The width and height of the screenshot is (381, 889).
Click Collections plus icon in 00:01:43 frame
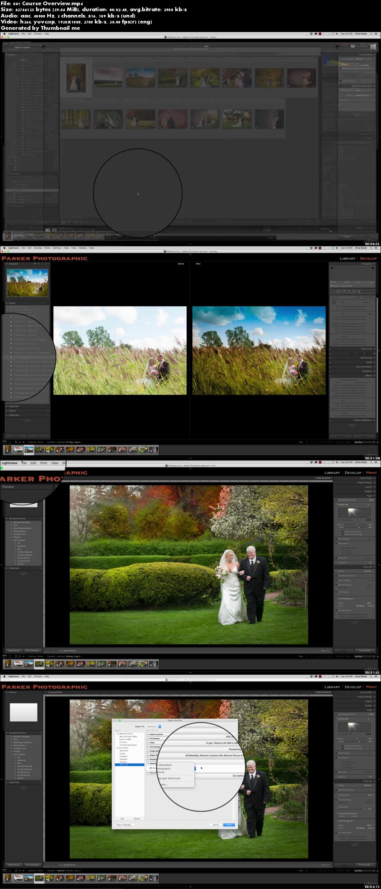40,568
